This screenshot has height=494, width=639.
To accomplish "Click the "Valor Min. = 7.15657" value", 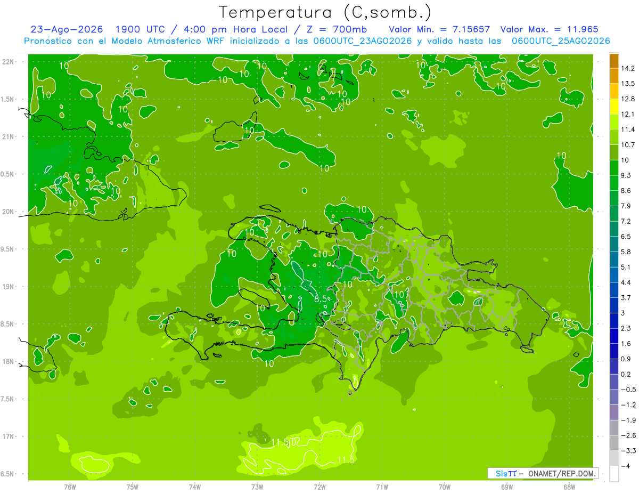I will (439, 29).
